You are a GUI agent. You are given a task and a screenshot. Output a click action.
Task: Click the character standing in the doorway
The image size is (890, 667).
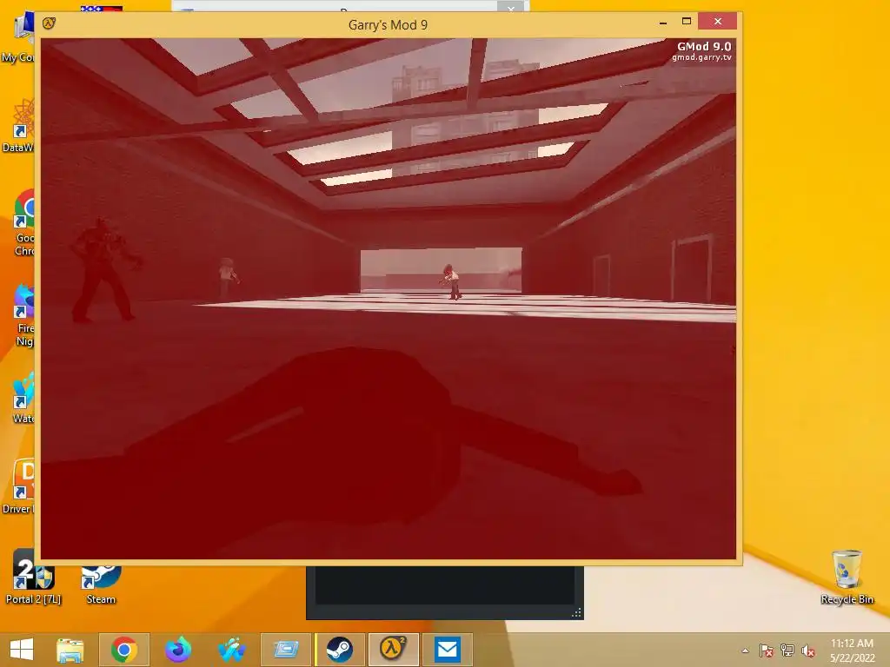[451, 282]
